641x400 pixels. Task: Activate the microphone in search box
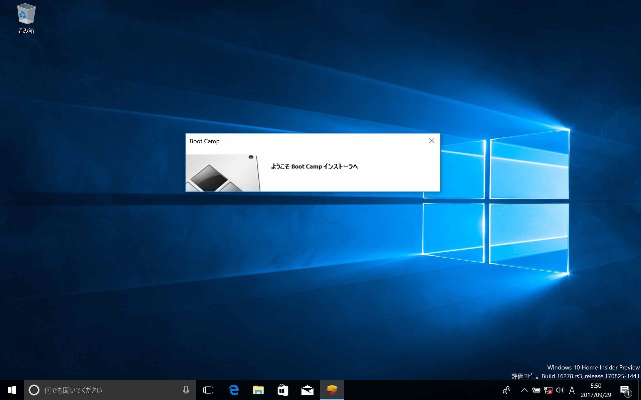(x=186, y=390)
